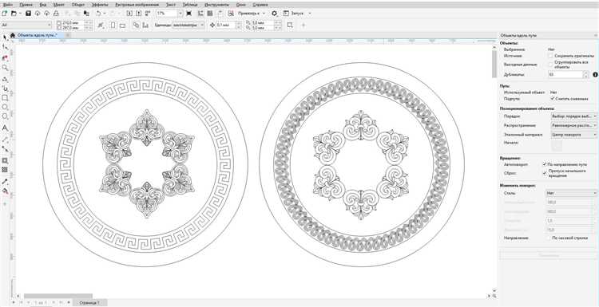Screen dimensions: 599x307
Task: Toggle Сохранить оригиналы checkbox
Action: (x=550, y=56)
